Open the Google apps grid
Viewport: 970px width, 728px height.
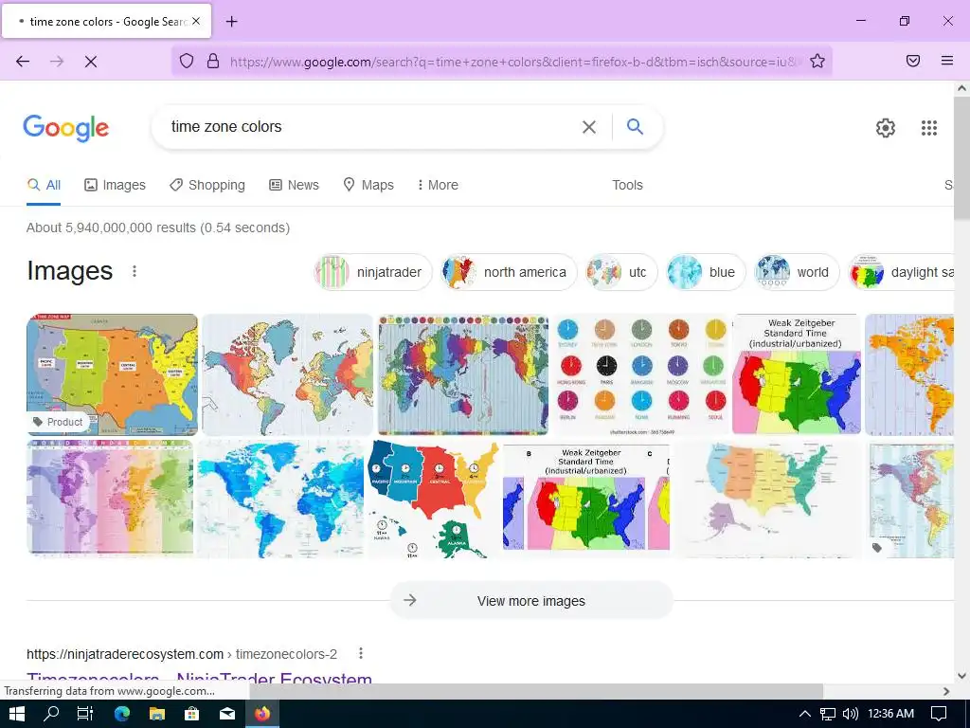point(928,128)
